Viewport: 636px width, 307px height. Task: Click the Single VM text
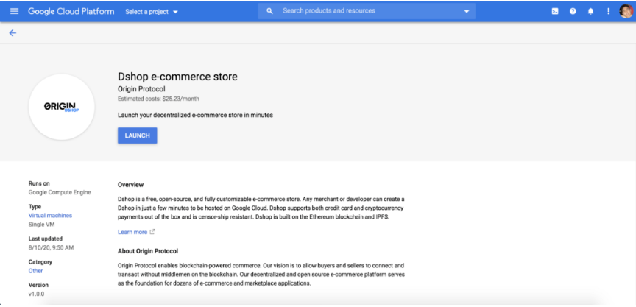(41, 225)
